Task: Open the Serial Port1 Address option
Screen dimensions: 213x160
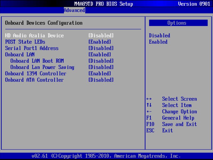Action: (x=32, y=48)
